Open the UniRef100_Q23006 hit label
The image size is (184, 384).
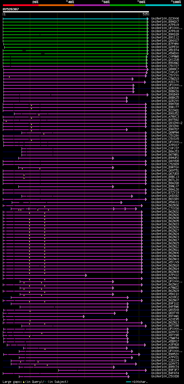pyautogui.click(x=165, y=18)
